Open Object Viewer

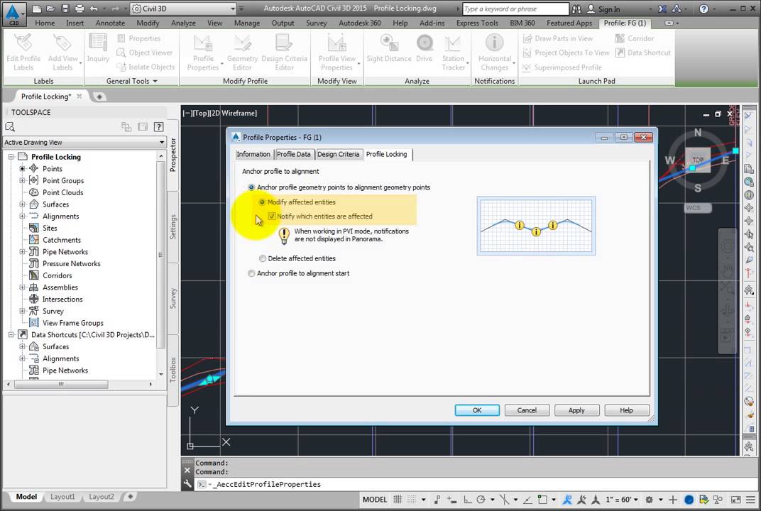click(x=145, y=53)
